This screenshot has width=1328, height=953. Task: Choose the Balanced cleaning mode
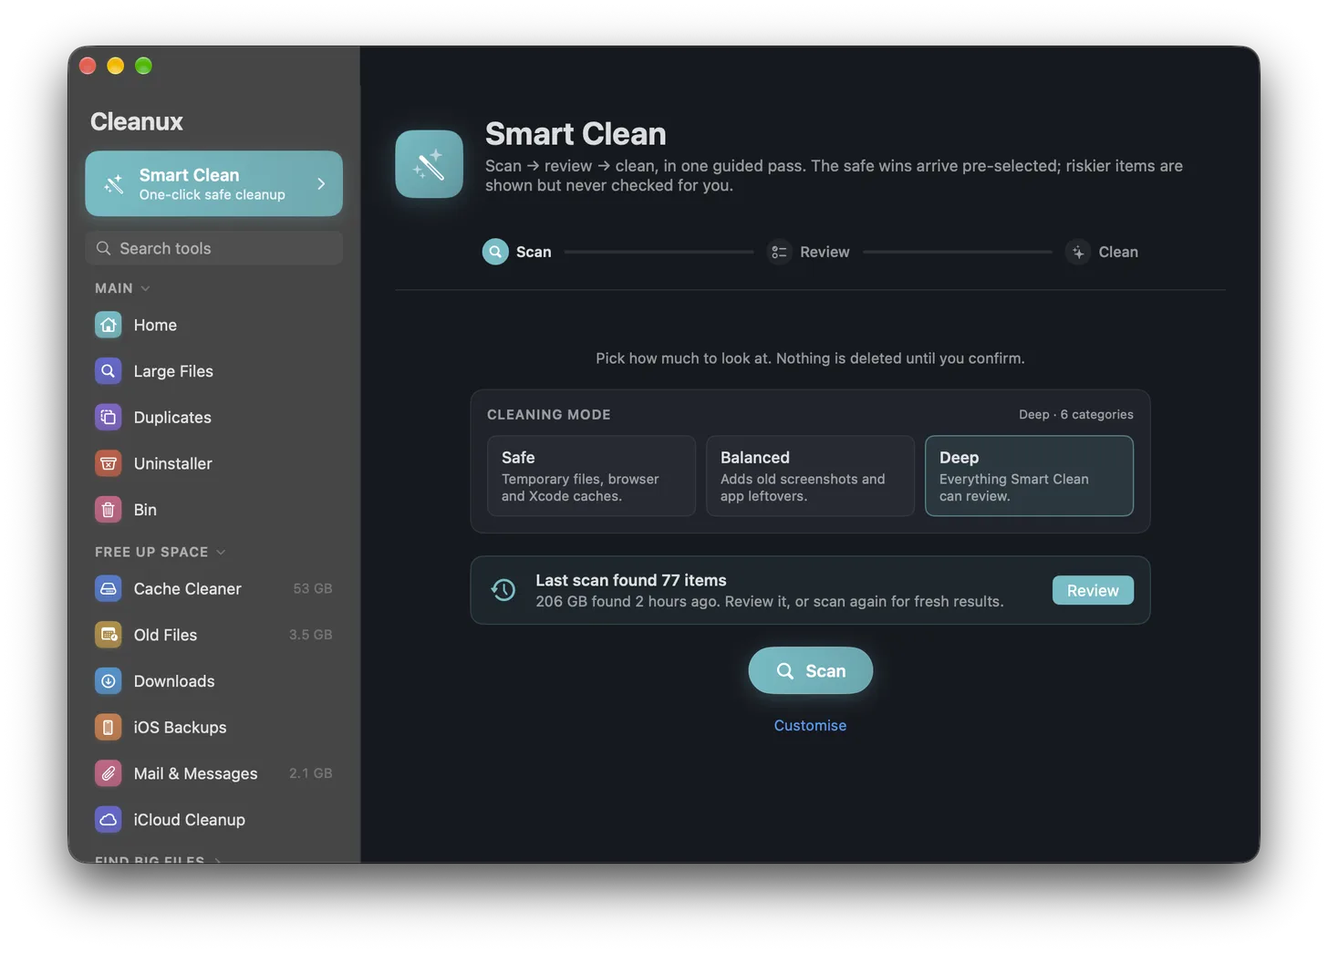point(810,476)
